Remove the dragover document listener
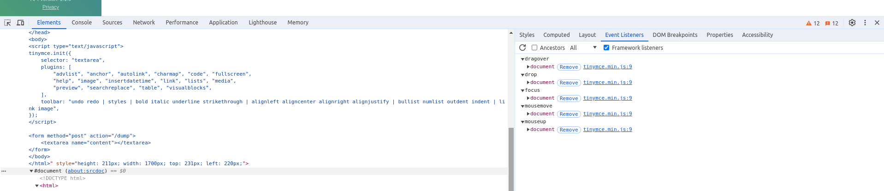The image size is (884, 191). (569, 67)
